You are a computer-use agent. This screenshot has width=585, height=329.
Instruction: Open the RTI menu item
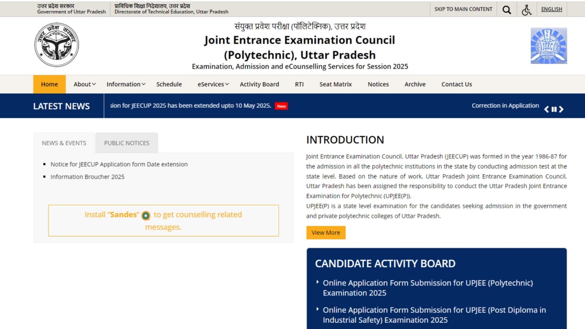(x=299, y=84)
